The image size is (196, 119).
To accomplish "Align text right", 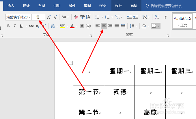I will point(110,26).
